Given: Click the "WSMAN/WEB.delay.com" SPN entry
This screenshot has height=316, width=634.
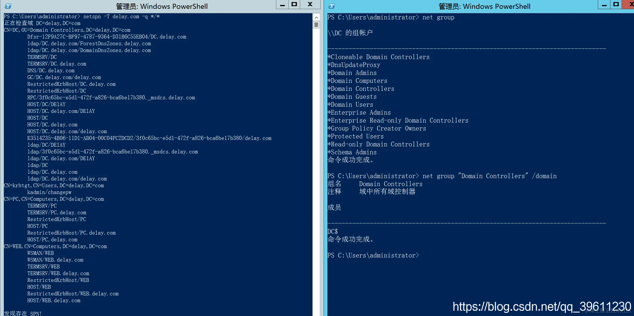Looking at the screenshot, I should (x=55, y=260).
